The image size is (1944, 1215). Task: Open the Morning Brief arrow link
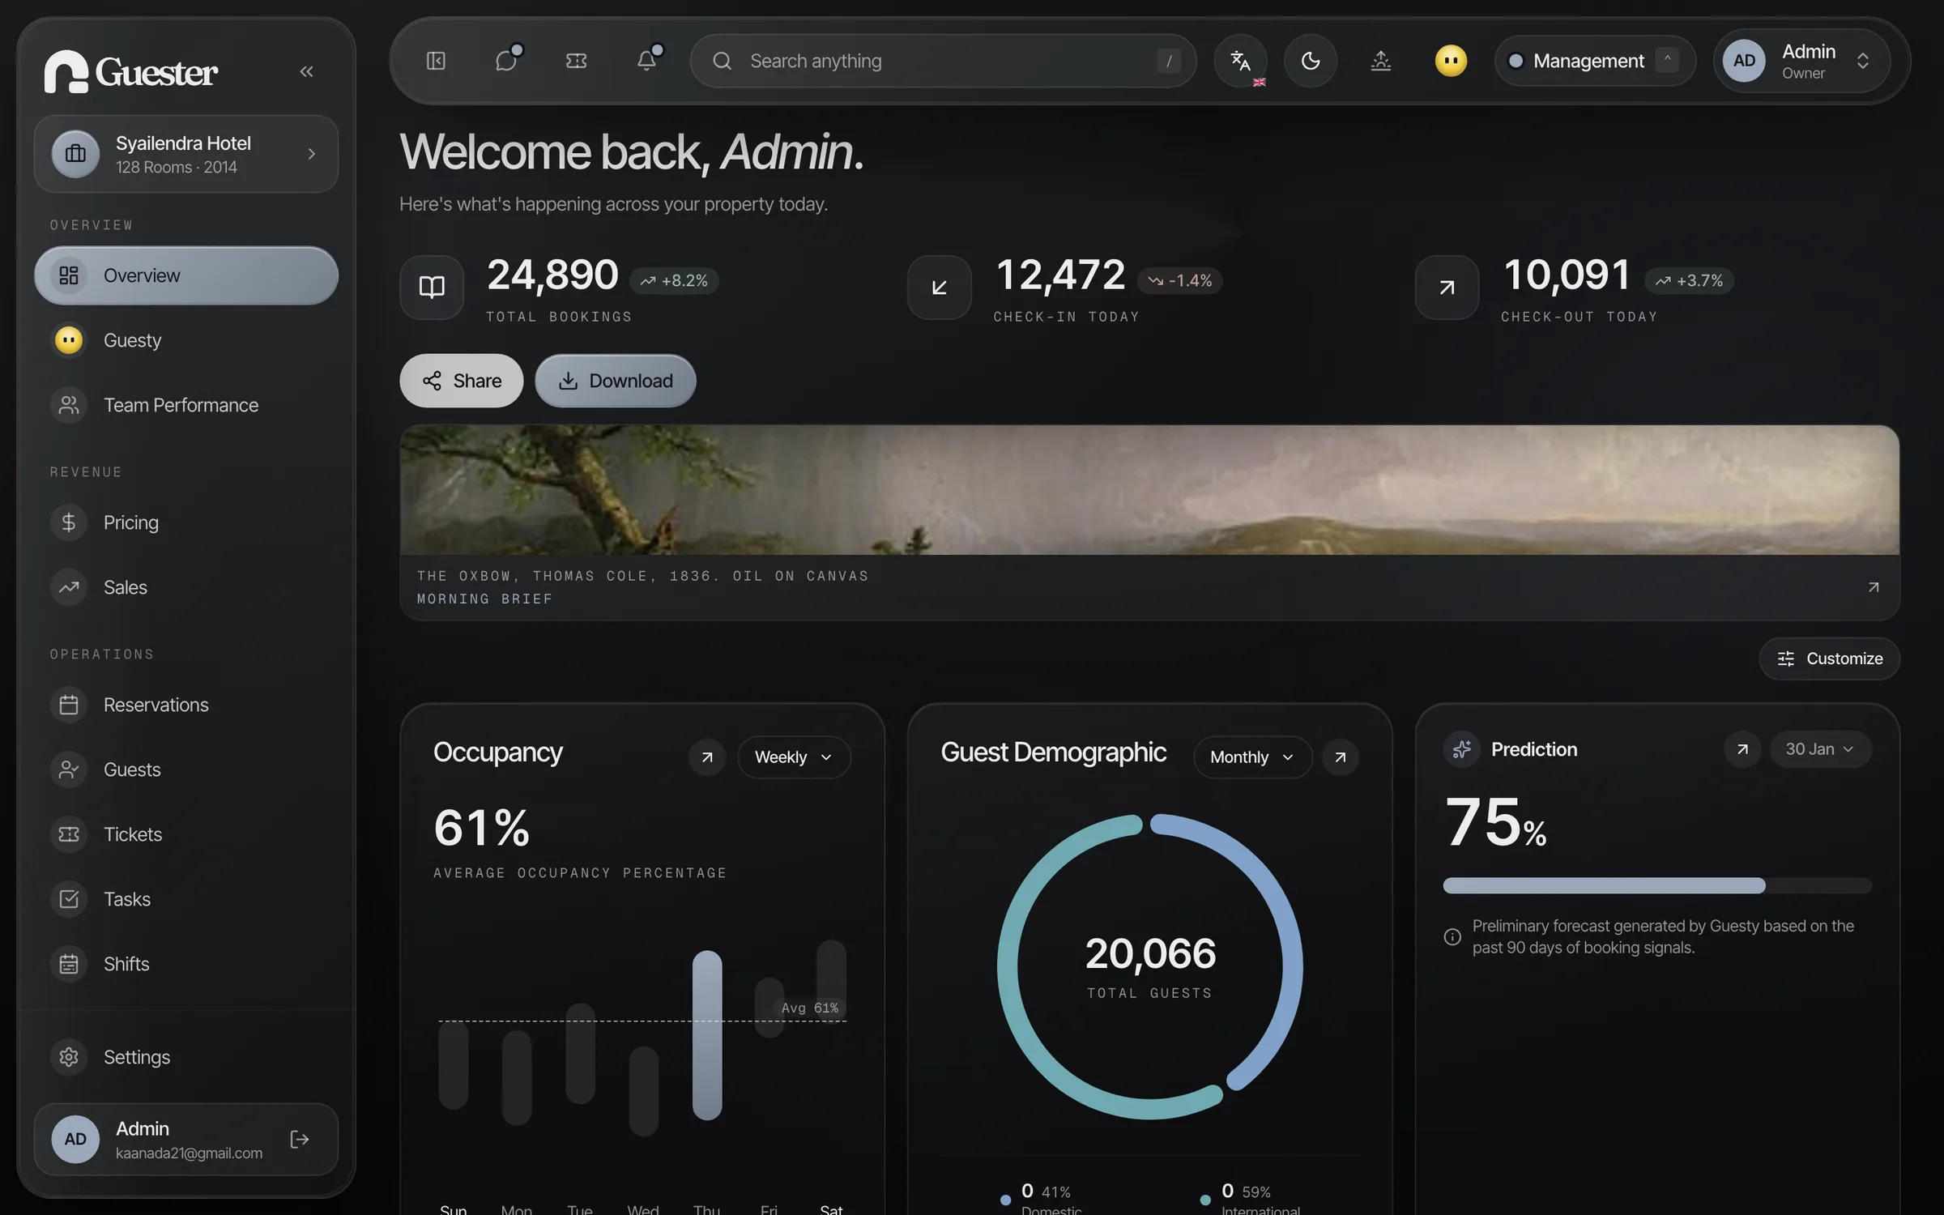pos(1874,587)
